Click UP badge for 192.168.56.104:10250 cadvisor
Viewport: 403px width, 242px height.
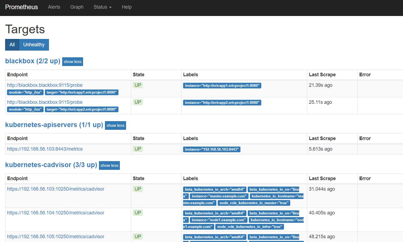138,213
